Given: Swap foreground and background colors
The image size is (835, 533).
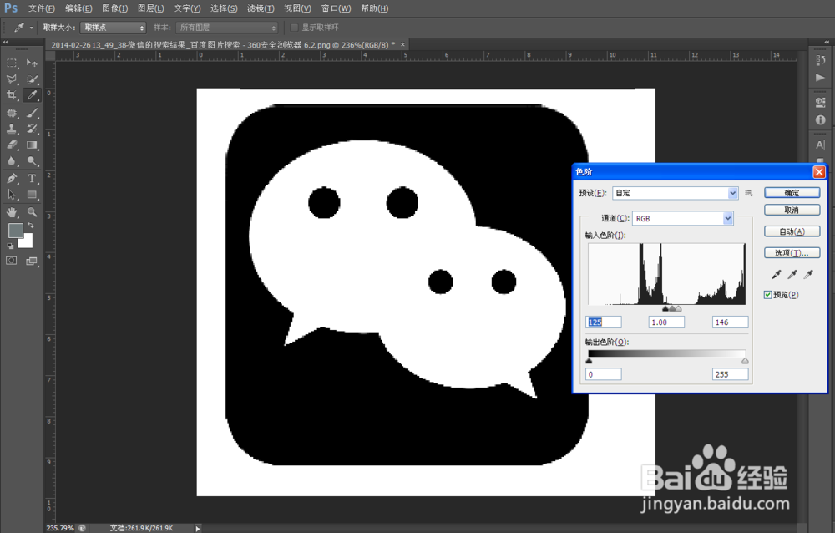Looking at the screenshot, I should tap(31, 226).
